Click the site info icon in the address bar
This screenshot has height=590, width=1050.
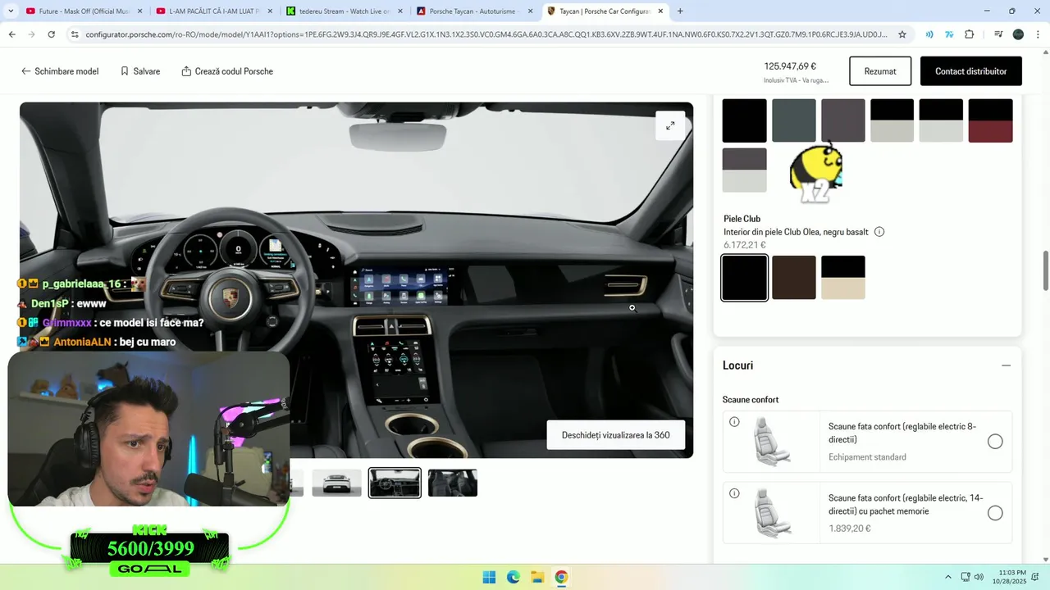coord(75,34)
